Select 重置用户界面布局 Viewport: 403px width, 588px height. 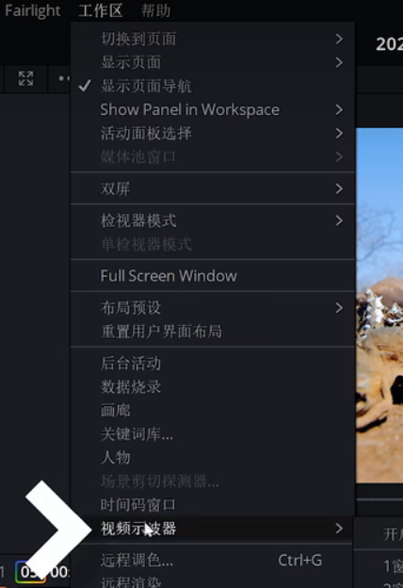pyautogui.click(x=213, y=332)
